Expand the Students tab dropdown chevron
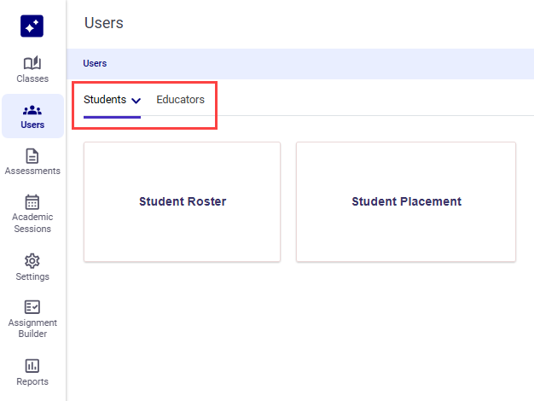This screenshot has width=534, height=401. pyautogui.click(x=136, y=101)
